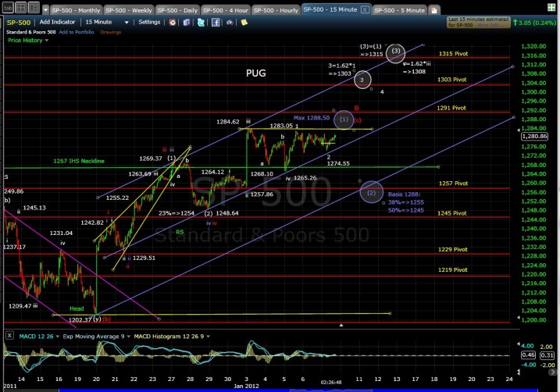Click the alarm clock alert icon
The height and width of the screenshot is (392, 560).
(173, 23)
